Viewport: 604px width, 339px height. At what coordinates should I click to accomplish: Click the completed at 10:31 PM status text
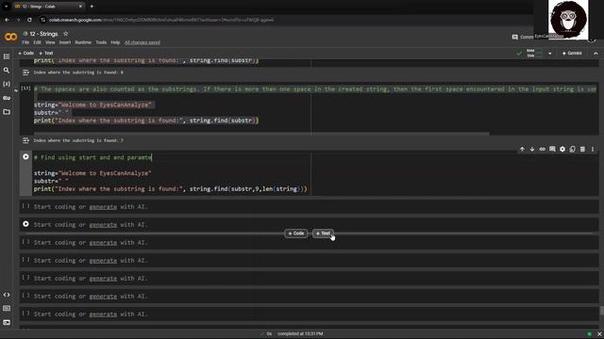point(300,334)
